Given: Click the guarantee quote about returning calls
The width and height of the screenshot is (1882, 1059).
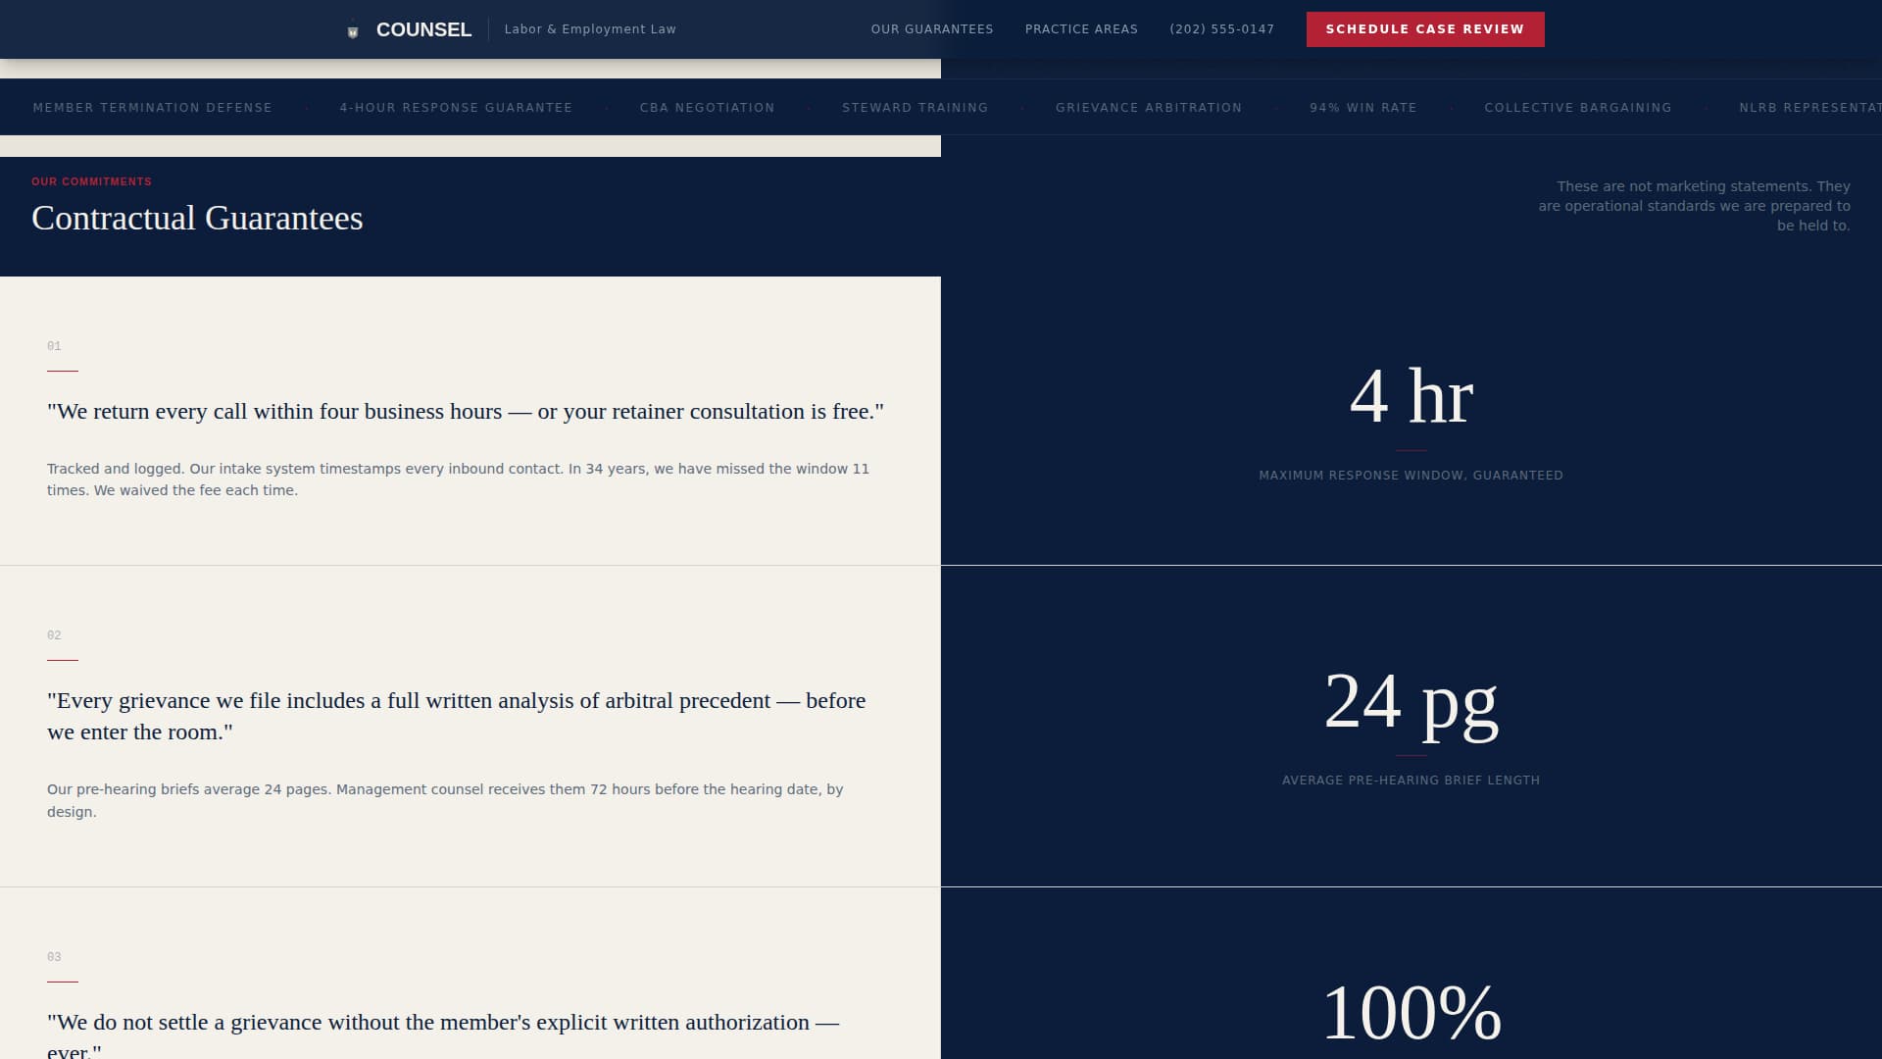Looking at the screenshot, I should click(x=465, y=412).
